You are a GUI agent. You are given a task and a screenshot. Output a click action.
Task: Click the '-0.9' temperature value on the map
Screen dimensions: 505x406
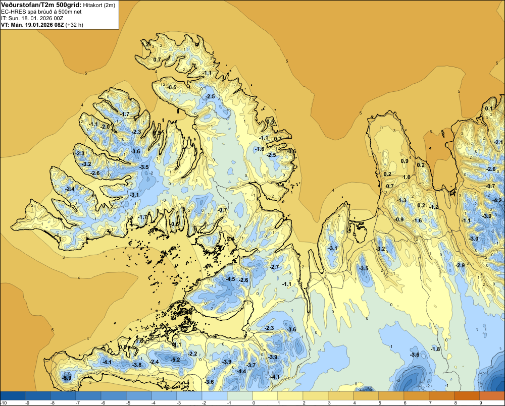pos(399,219)
